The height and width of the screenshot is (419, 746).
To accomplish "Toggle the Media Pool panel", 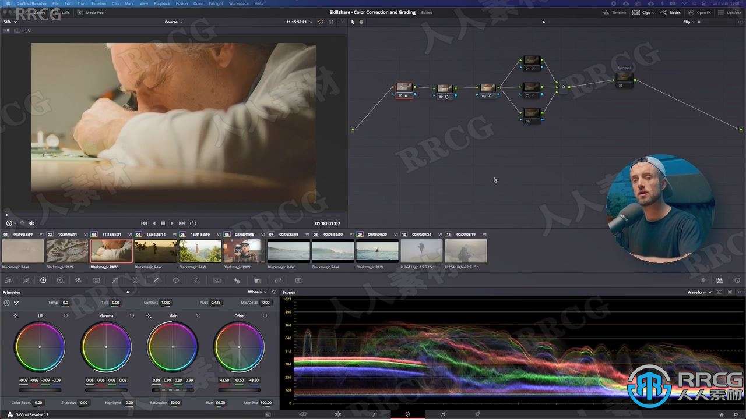I will 91,12.
